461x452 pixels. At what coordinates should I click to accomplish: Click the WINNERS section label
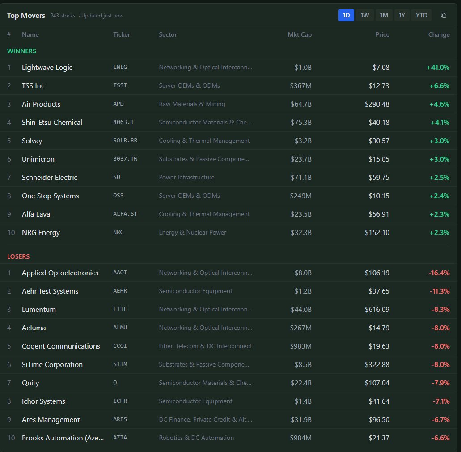tap(21, 51)
